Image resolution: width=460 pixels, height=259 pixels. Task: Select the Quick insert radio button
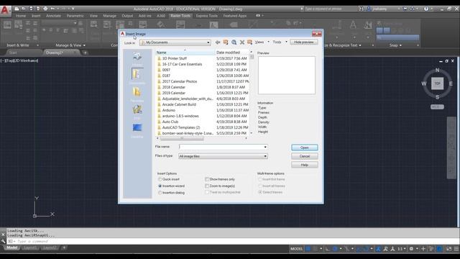click(160, 179)
